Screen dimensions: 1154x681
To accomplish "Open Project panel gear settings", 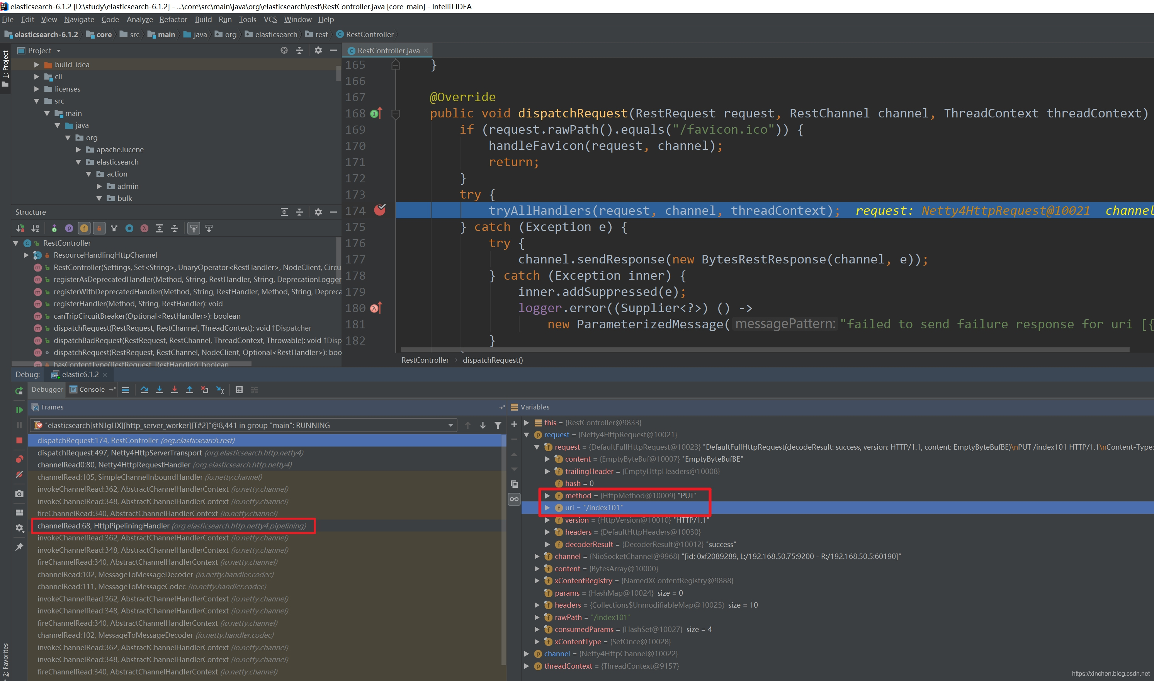I will (x=318, y=51).
